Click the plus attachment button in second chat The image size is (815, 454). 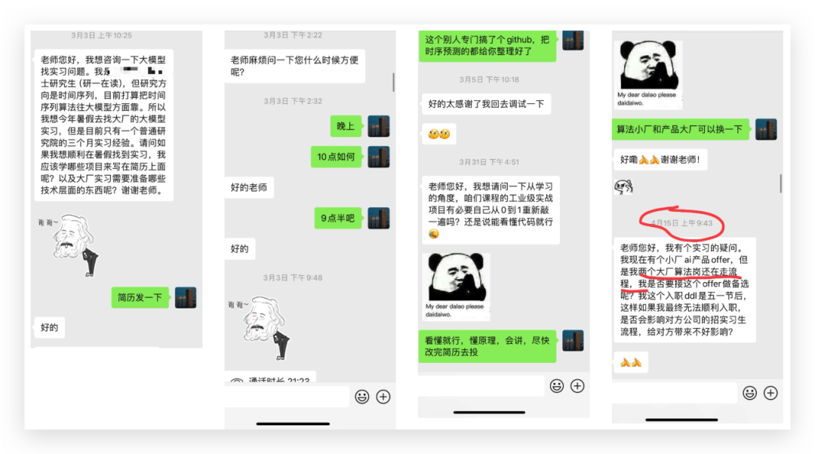[x=383, y=396]
